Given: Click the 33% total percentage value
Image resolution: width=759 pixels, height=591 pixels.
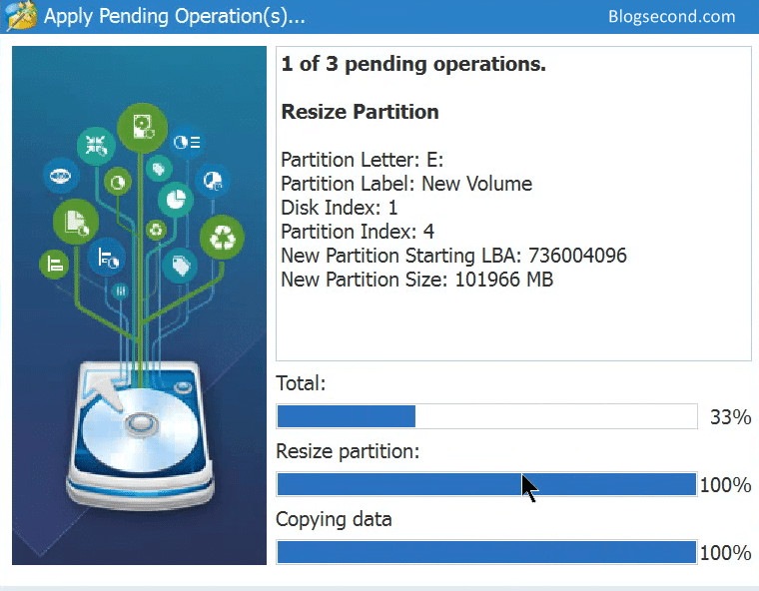Looking at the screenshot, I should (730, 417).
